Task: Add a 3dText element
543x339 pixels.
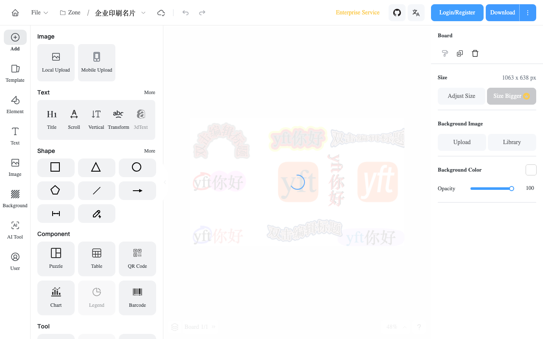Action: (x=141, y=119)
